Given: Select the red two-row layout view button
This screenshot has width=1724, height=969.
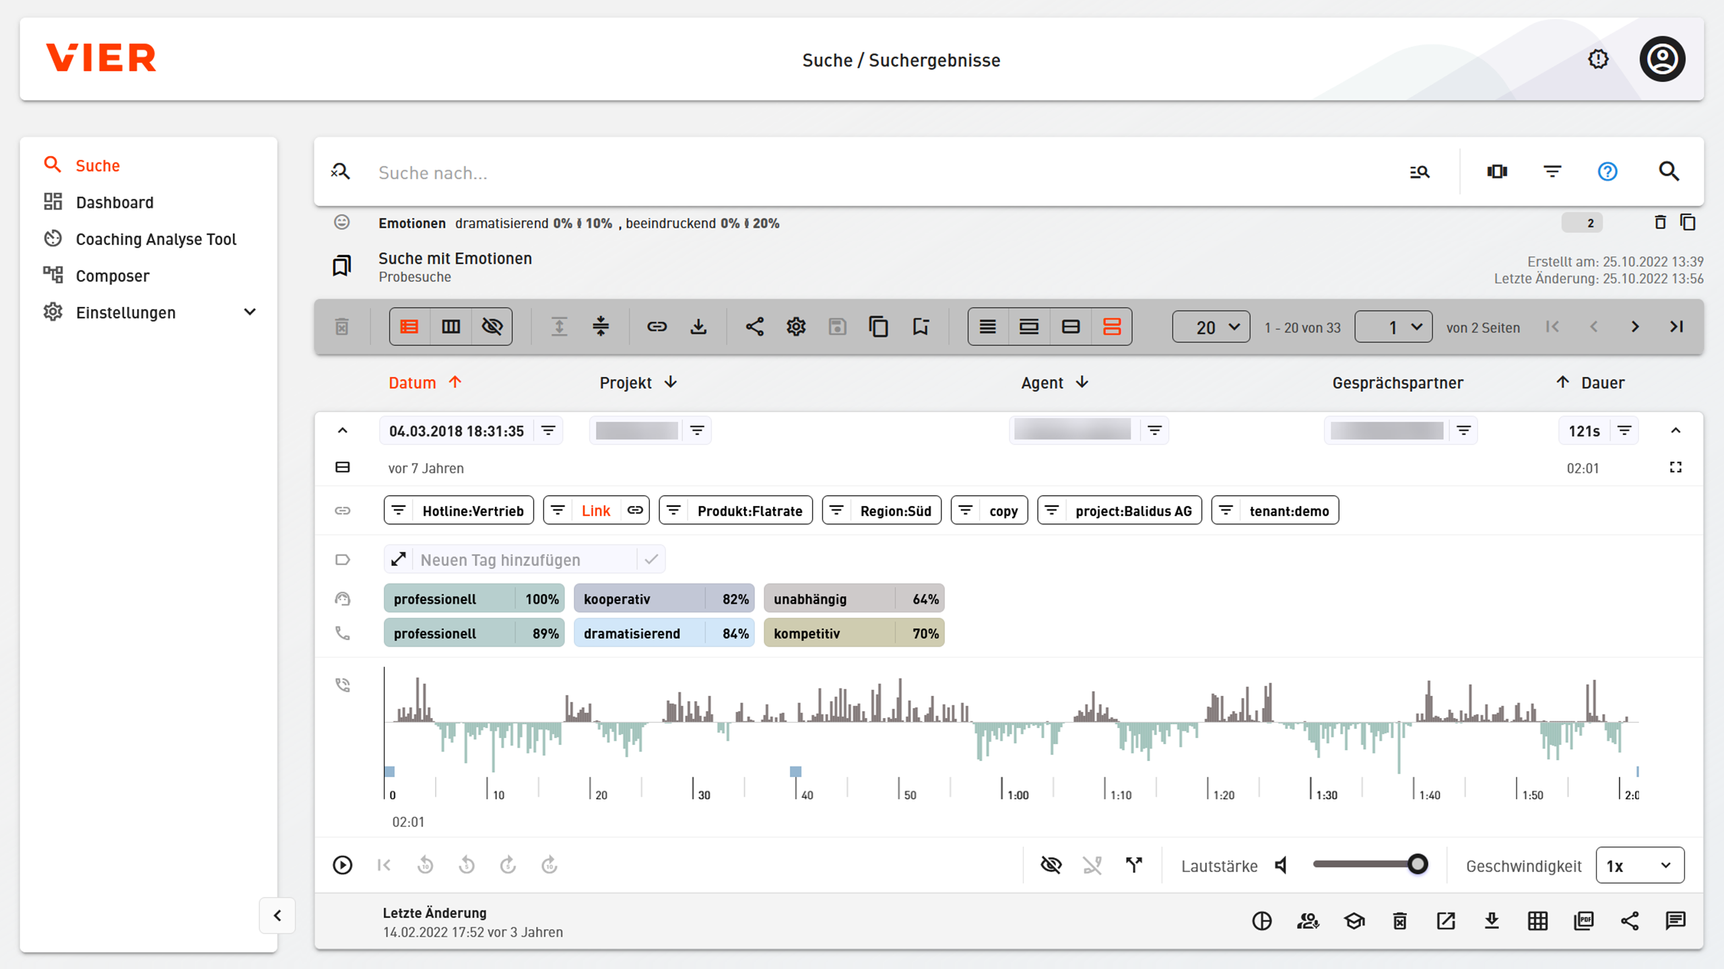Looking at the screenshot, I should point(1111,327).
